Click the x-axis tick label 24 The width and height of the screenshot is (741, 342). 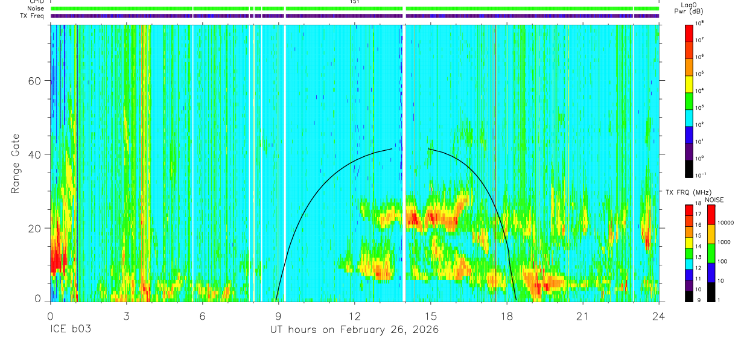(659, 316)
